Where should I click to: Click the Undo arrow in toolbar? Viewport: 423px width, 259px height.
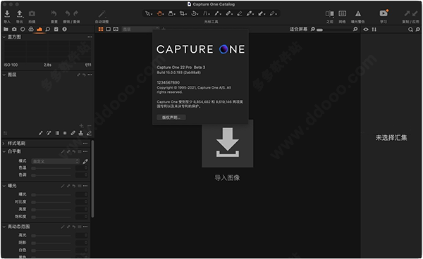tap(68, 13)
